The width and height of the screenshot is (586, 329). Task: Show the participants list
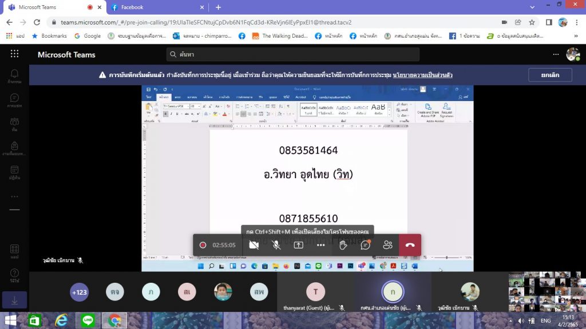[388, 245]
